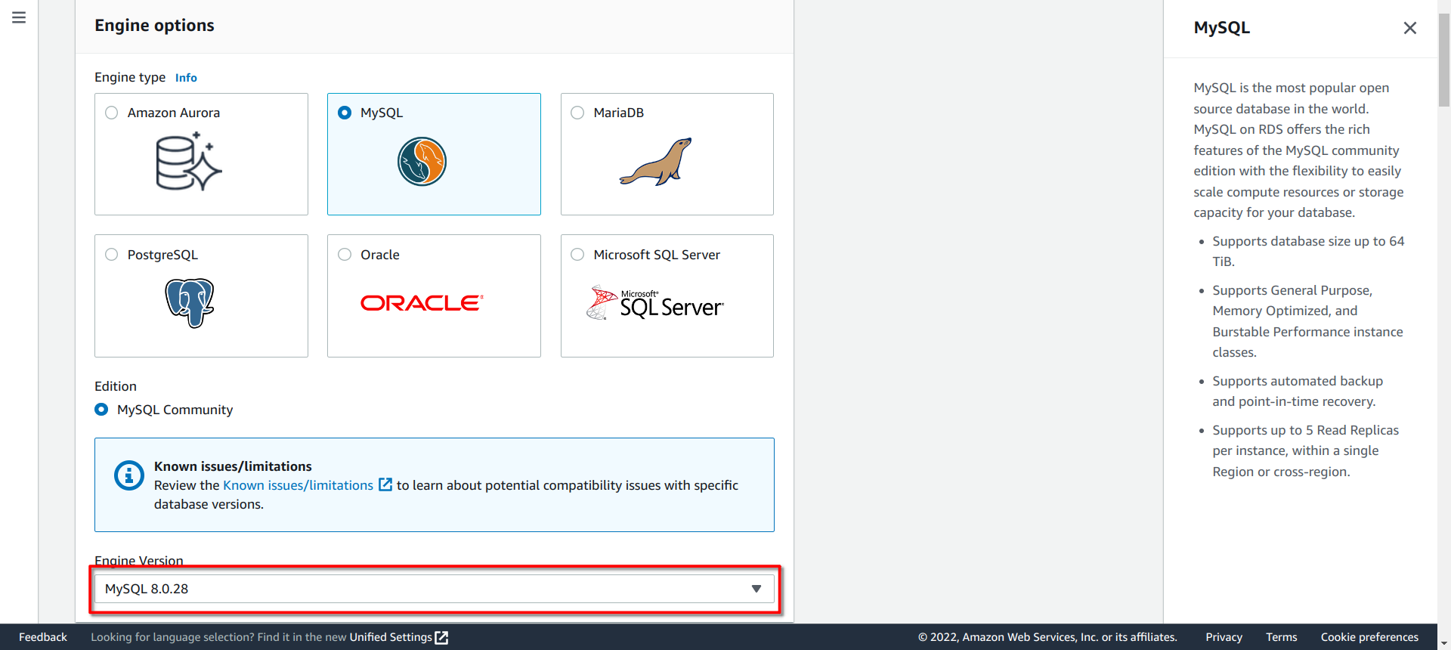The height and width of the screenshot is (650, 1451).
Task: Open Terms link in footer
Action: point(1282,637)
